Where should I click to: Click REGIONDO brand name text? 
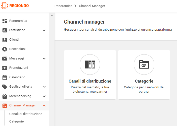tap(19, 6)
